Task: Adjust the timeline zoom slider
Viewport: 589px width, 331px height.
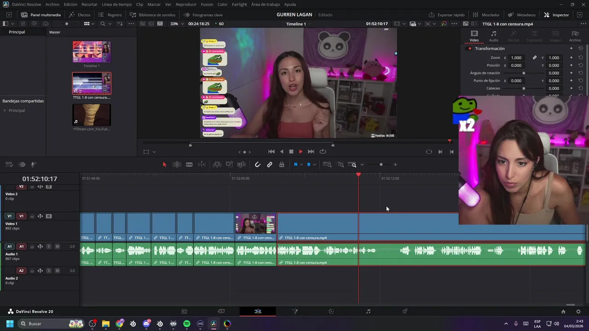Action: pyautogui.click(x=381, y=165)
